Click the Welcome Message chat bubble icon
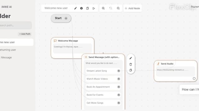Image resolution: width=199 pixels, height=111 pixels. pos(55,41)
